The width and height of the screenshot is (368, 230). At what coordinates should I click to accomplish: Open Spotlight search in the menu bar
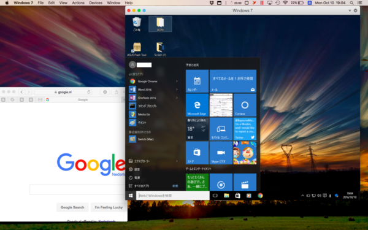[x=351, y=3]
